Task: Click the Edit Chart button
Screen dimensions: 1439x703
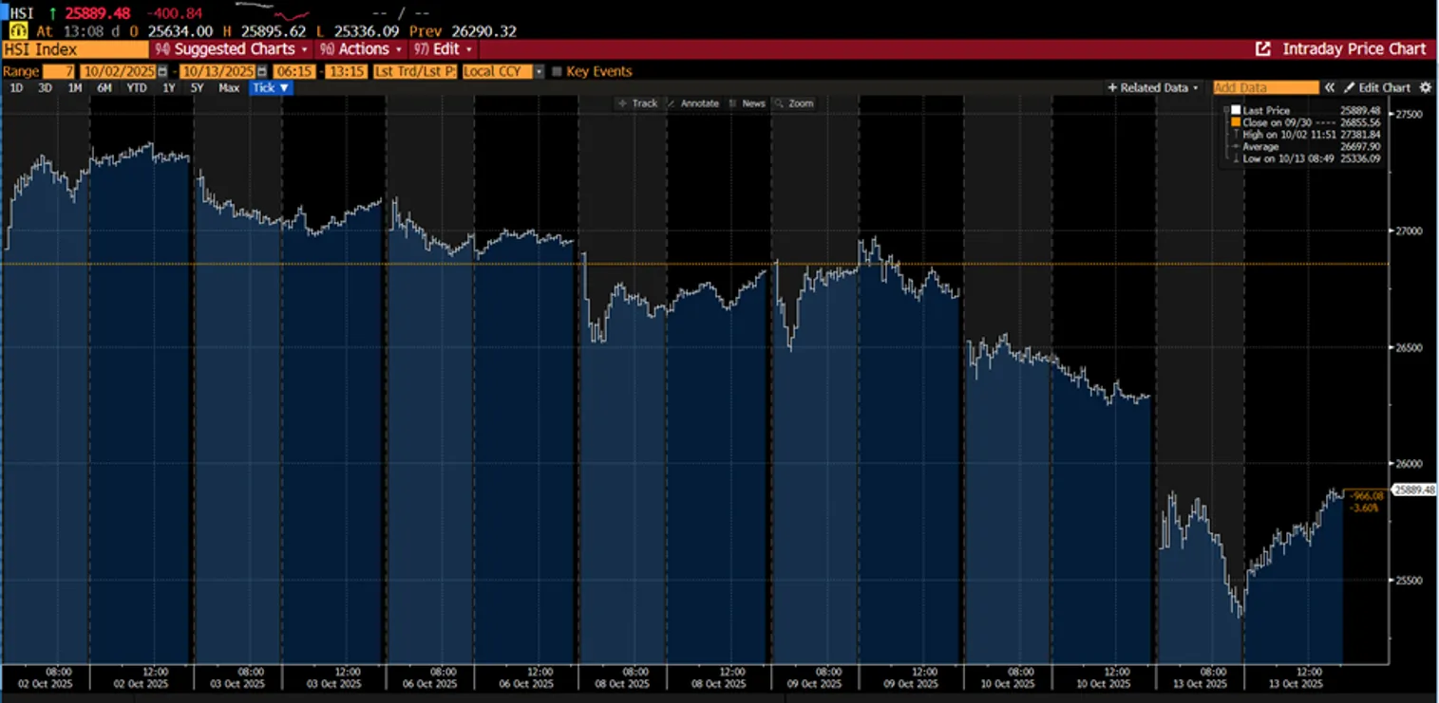Action: click(1377, 87)
